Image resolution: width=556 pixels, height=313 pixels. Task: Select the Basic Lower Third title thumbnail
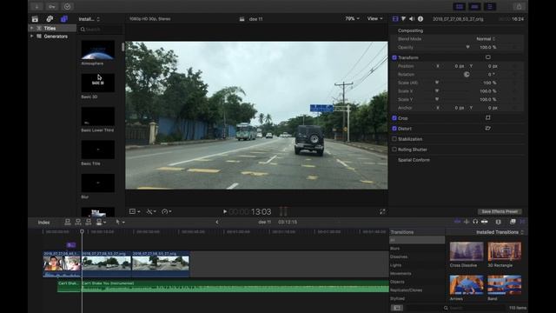[x=97, y=116]
